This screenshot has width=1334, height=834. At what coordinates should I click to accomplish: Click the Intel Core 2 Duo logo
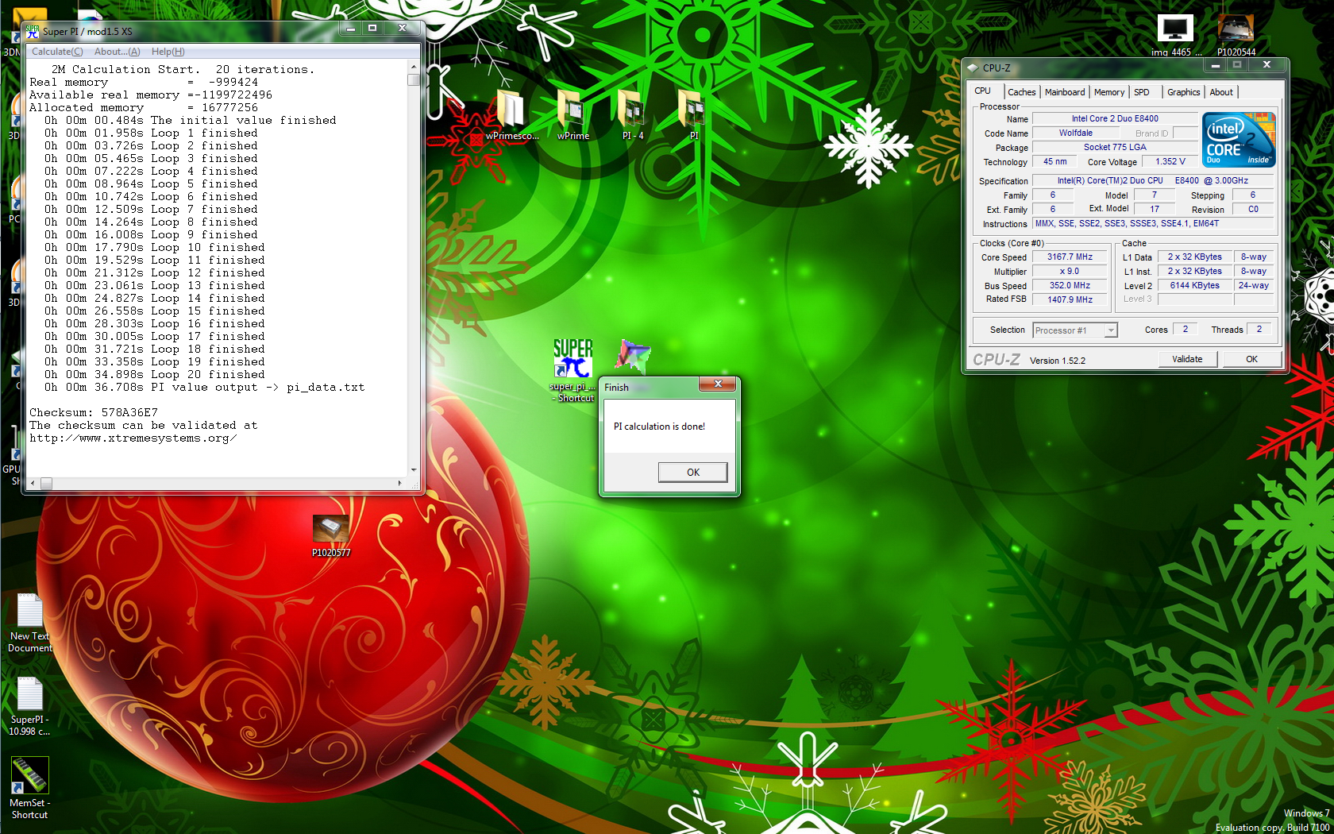click(1239, 140)
